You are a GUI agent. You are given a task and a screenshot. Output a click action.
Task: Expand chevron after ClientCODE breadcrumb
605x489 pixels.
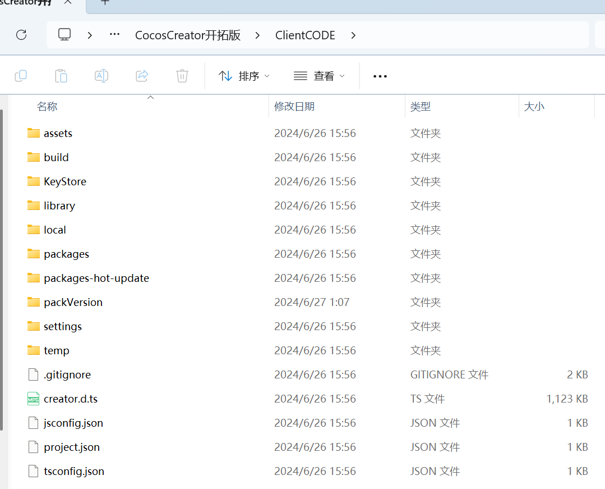353,35
